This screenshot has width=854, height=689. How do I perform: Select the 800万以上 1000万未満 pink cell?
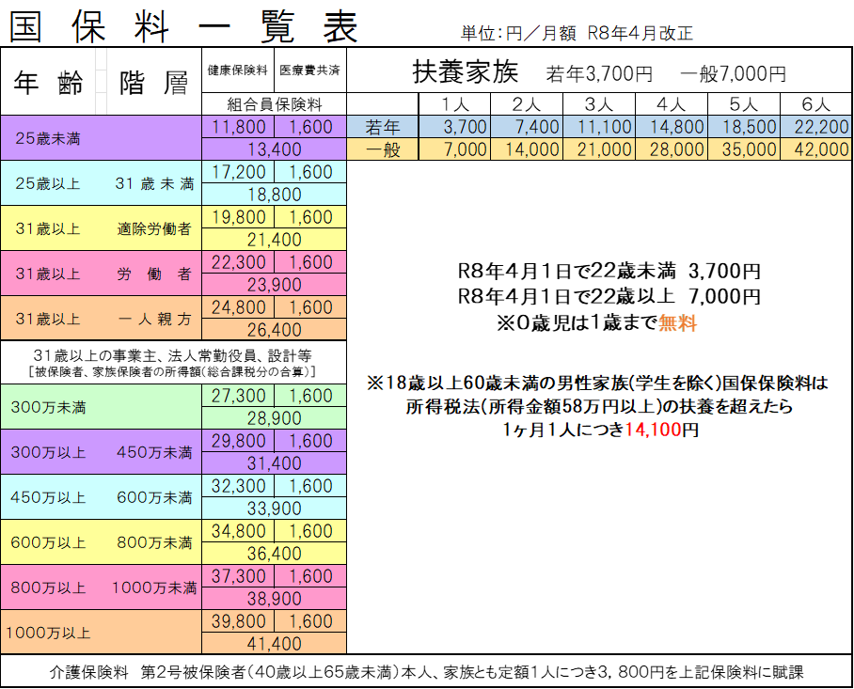pos(102,587)
